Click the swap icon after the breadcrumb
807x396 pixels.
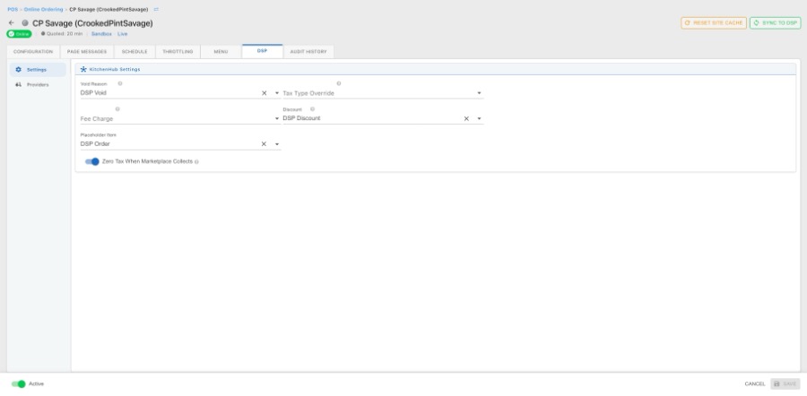tap(155, 9)
